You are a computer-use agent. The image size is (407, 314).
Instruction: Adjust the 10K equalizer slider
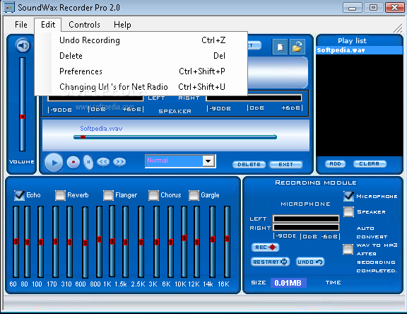[184, 238]
